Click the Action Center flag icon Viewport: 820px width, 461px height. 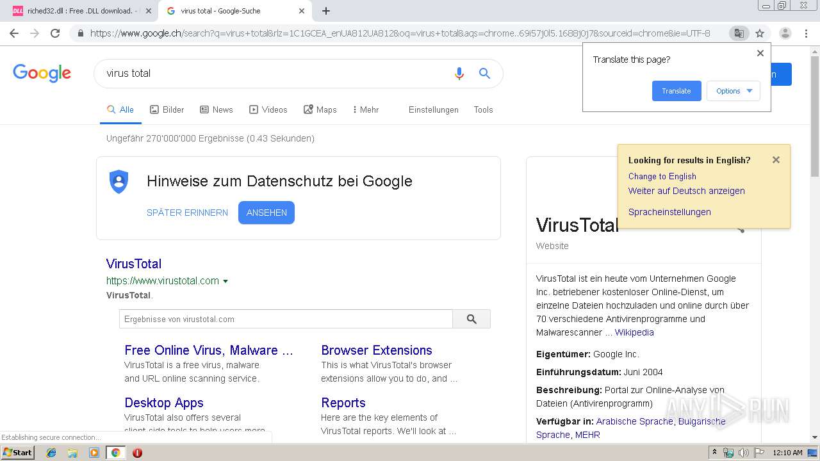tap(759, 453)
